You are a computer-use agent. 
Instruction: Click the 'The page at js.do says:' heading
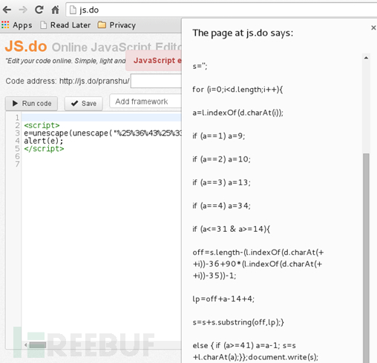[243, 33]
